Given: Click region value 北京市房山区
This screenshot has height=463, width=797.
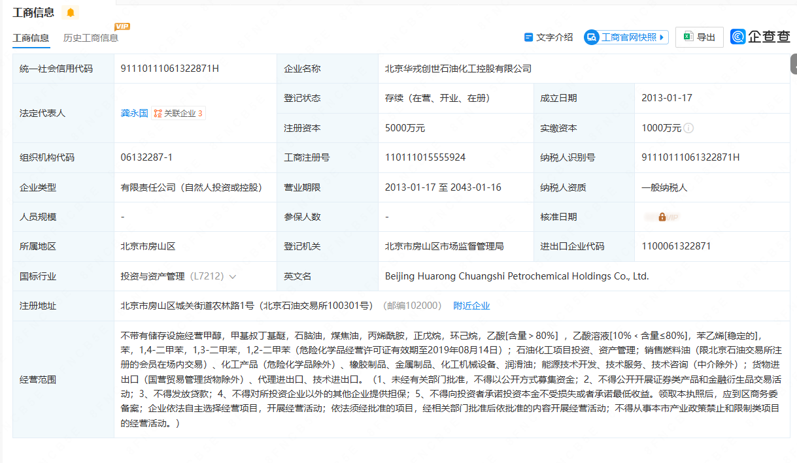Looking at the screenshot, I should point(148,247).
